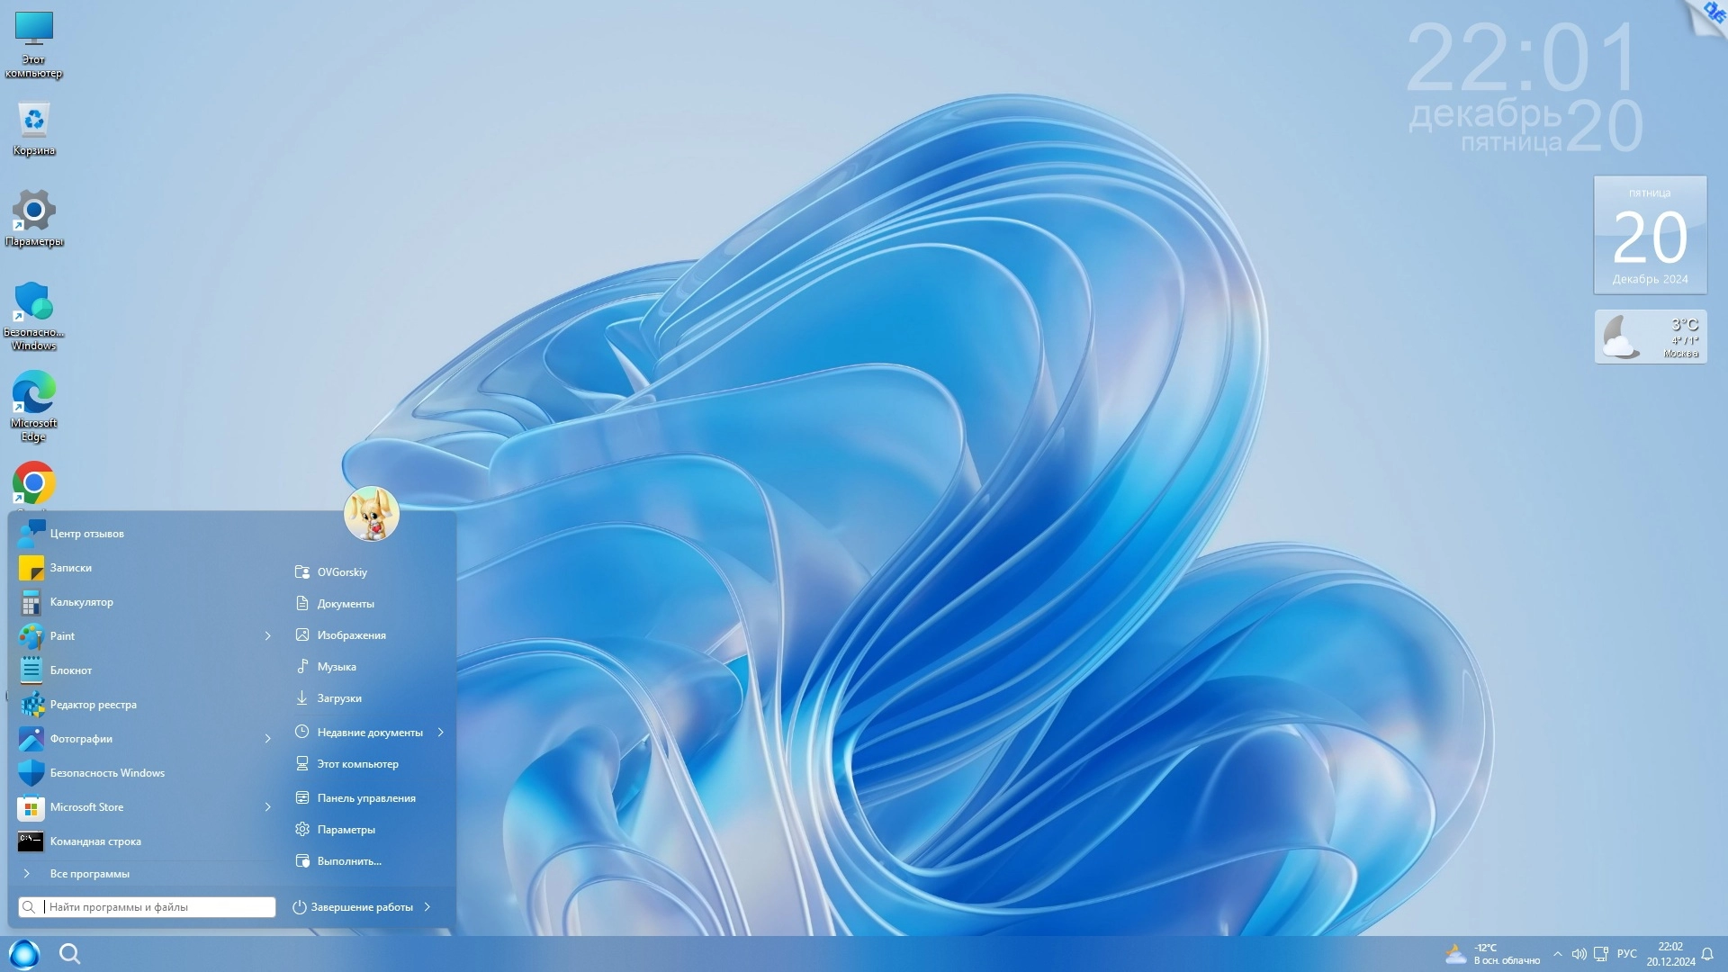This screenshot has width=1728, height=972.
Task: Open the Calculator app in Start menu
Action: [x=81, y=602]
